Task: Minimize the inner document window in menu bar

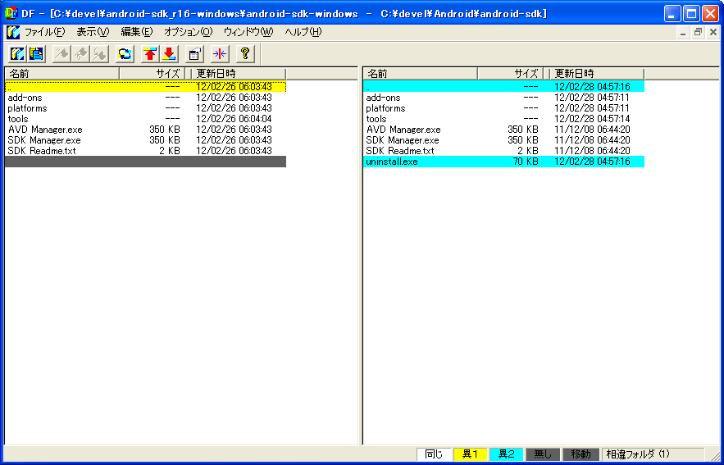Action: [x=685, y=32]
